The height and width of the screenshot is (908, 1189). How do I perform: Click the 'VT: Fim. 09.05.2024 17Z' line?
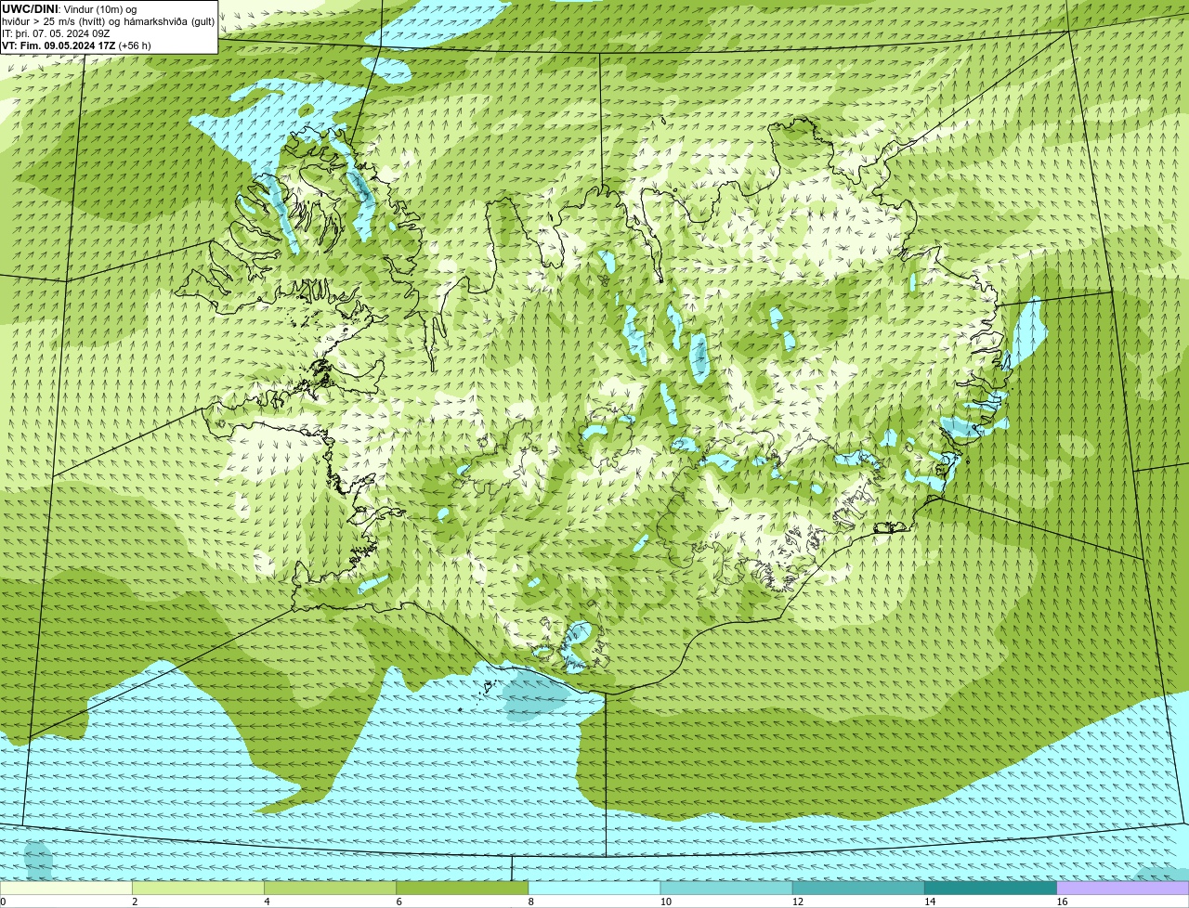[x=76, y=45]
